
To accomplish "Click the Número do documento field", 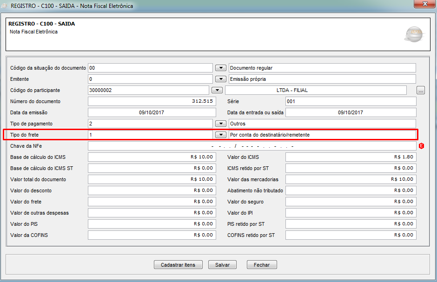I will pyautogui.click(x=152, y=101).
